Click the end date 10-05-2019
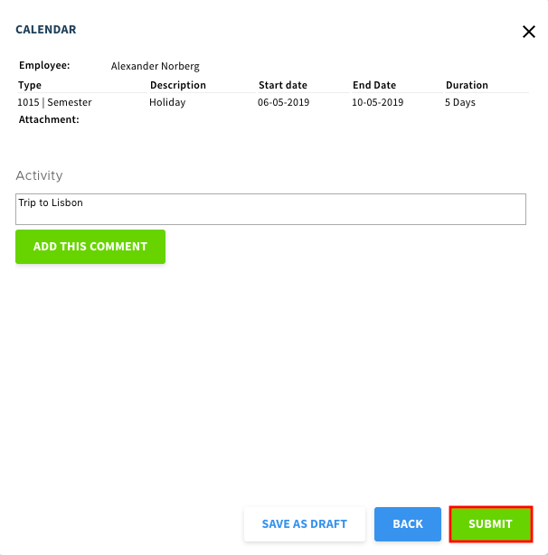 [377, 102]
